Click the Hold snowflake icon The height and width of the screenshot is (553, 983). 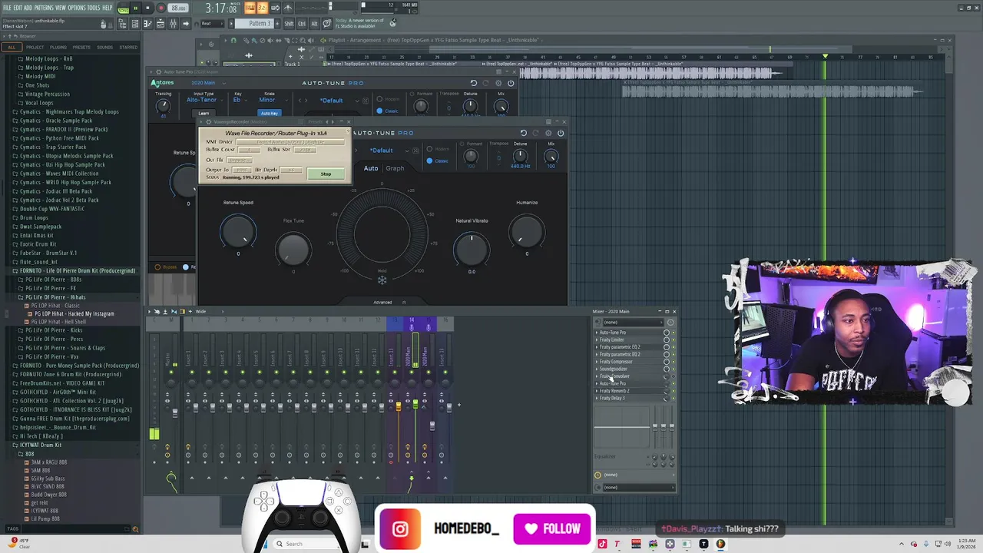pos(382,280)
